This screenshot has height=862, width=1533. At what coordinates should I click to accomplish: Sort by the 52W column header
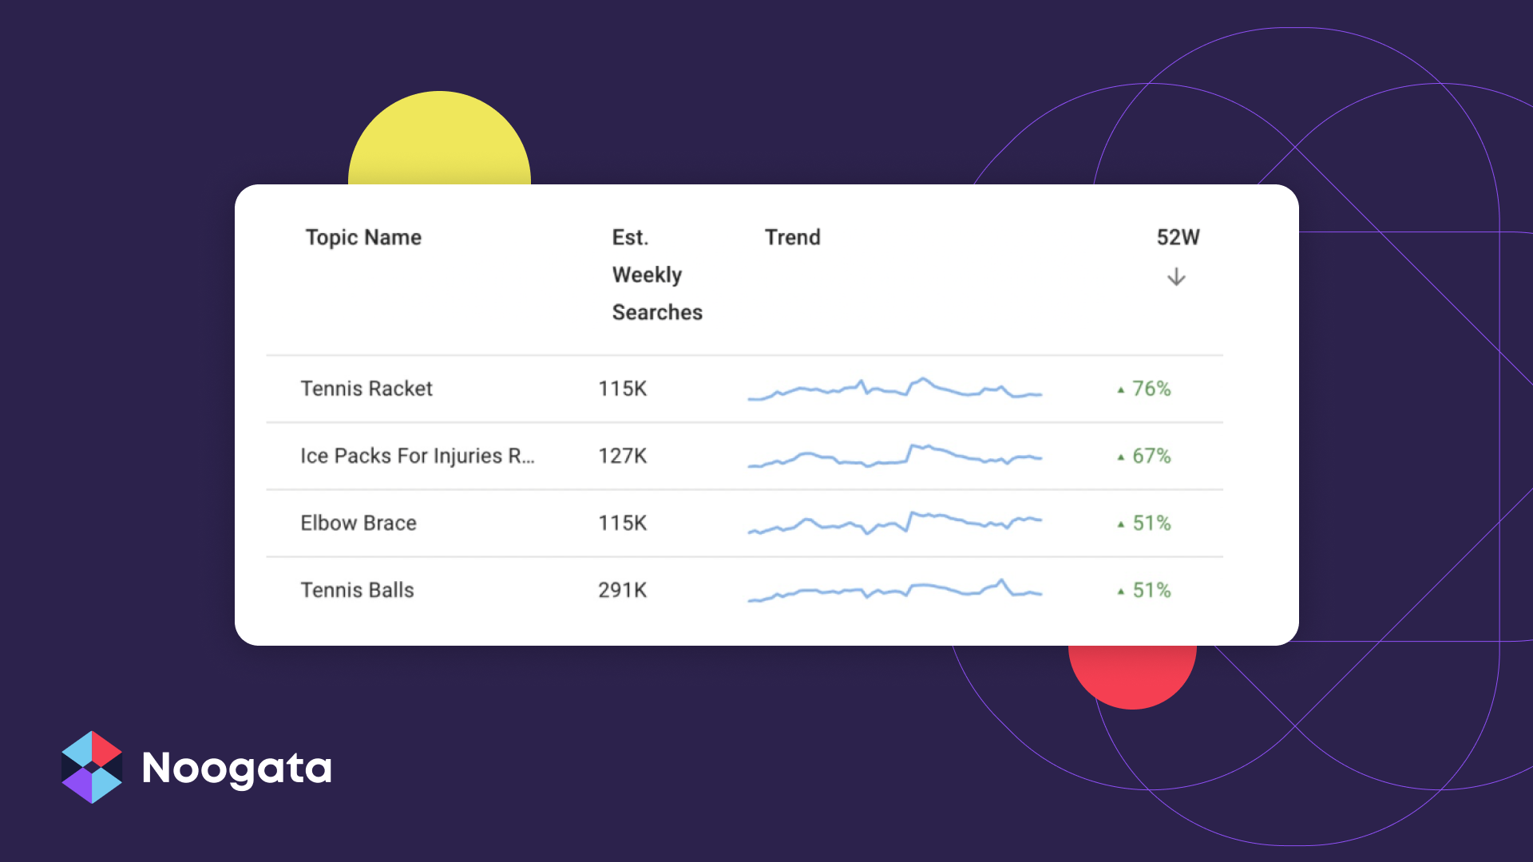[1178, 237]
